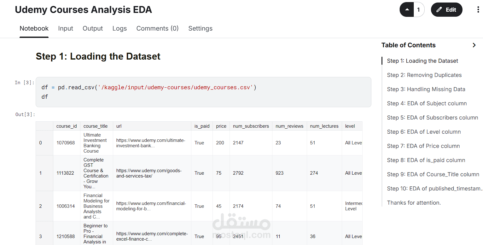Click the price value 200
Image resolution: width=483 pixels, height=245 pixels.
(x=220, y=143)
